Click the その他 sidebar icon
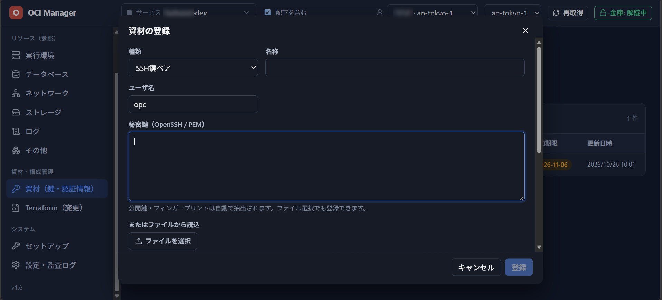The width and height of the screenshot is (662, 300). 16,150
